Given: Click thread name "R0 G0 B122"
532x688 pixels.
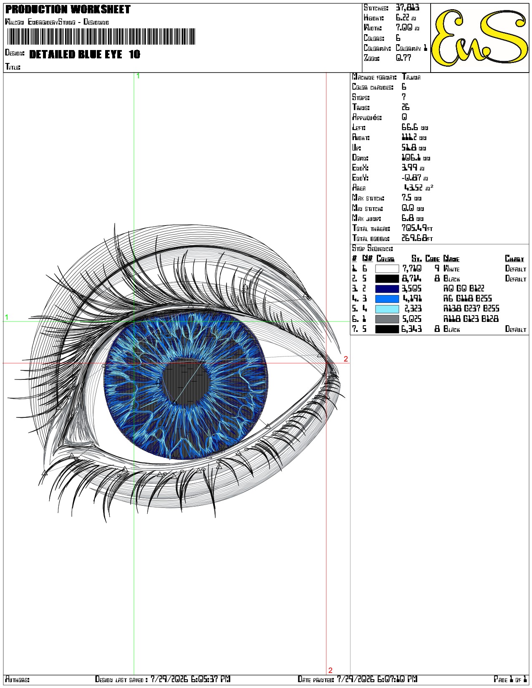Looking at the screenshot, I should (x=464, y=289).
